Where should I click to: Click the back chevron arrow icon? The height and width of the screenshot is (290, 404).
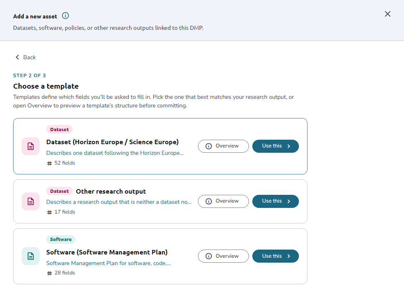(x=17, y=57)
